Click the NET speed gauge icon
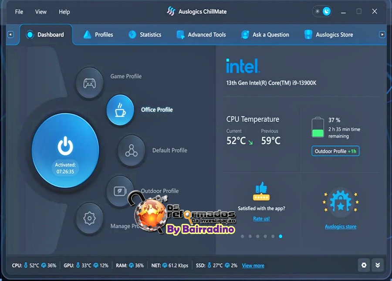This screenshot has height=281, width=392. pyautogui.click(x=165, y=265)
